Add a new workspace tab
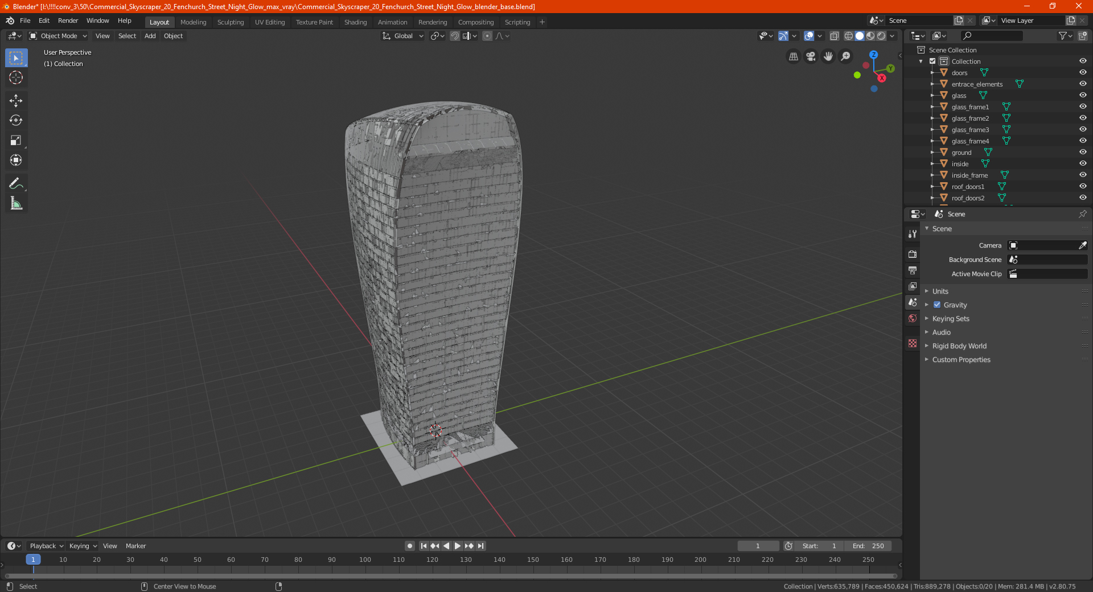The width and height of the screenshot is (1093, 592). click(x=542, y=22)
